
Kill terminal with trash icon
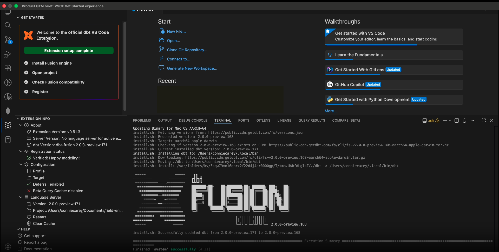click(x=464, y=120)
